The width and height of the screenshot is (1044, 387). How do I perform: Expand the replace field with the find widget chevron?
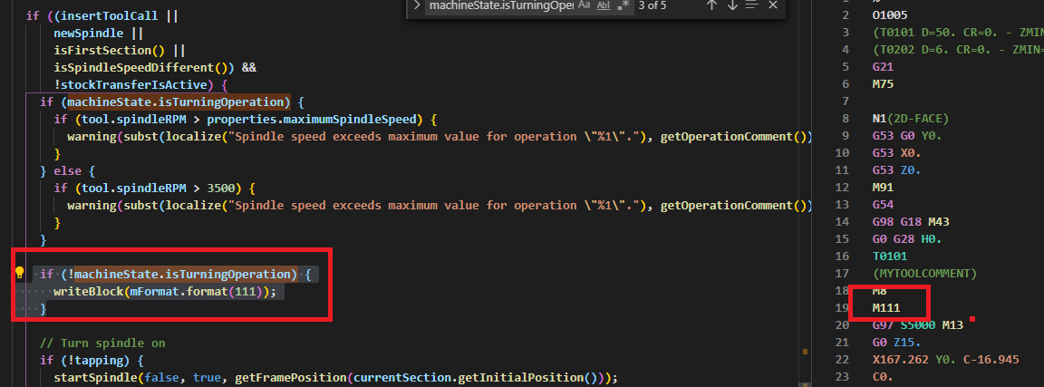pos(417,5)
